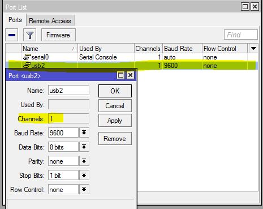The width and height of the screenshot is (263, 209).
Task: Click the Parity 'none' field
Action: pos(63,161)
